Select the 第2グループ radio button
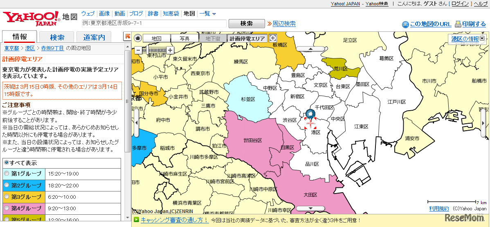This screenshot has width=490, height=227. coord(7,185)
